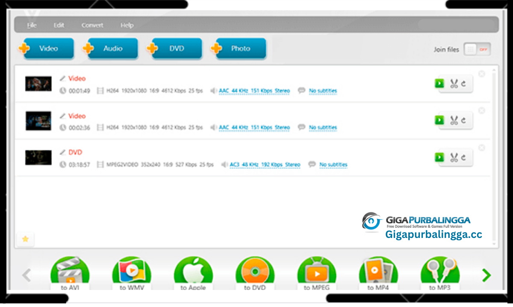Click the 00:01:49 duration text
This screenshot has height=307, width=513.
80,91
